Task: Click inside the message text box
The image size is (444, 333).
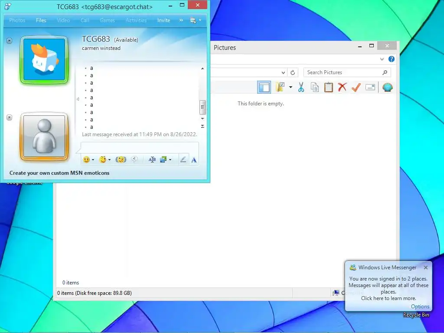Action: pos(140,148)
